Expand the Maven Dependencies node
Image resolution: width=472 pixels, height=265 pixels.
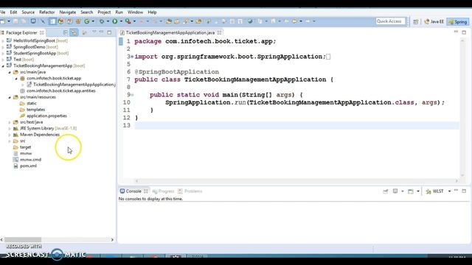[x=10, y=135]
